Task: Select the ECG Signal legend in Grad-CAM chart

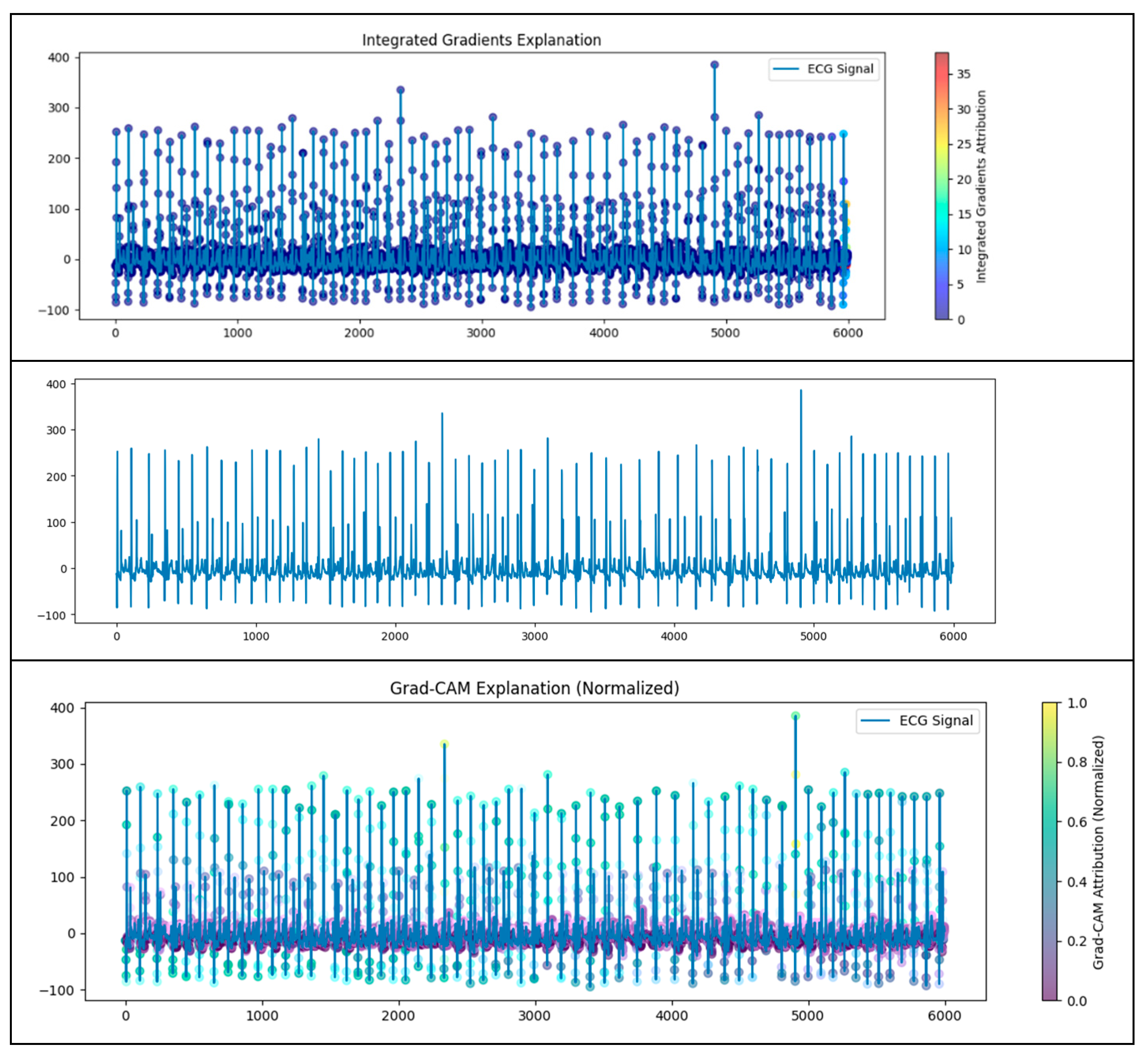Action: (917, 720)
